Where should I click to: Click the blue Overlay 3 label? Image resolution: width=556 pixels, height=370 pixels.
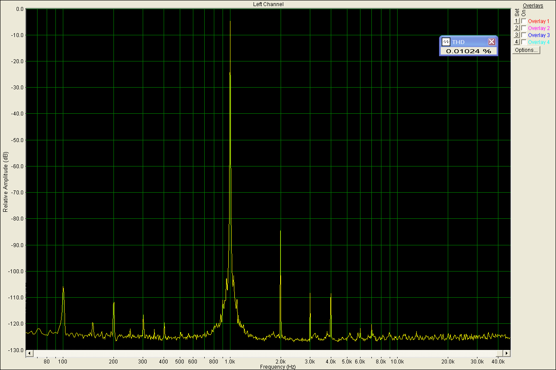[539, 35]
